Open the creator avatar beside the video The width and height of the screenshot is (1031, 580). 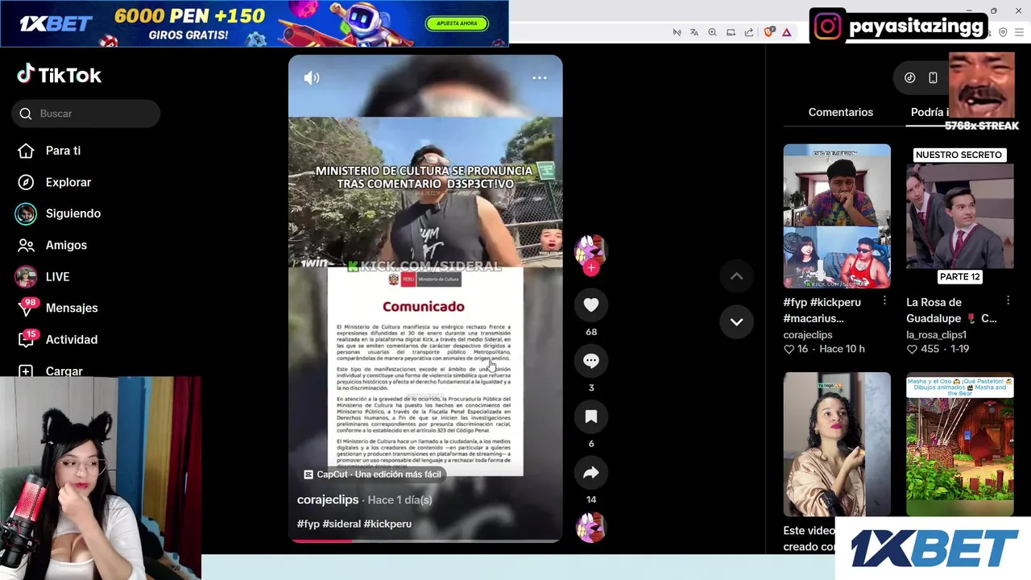[590, 250]
